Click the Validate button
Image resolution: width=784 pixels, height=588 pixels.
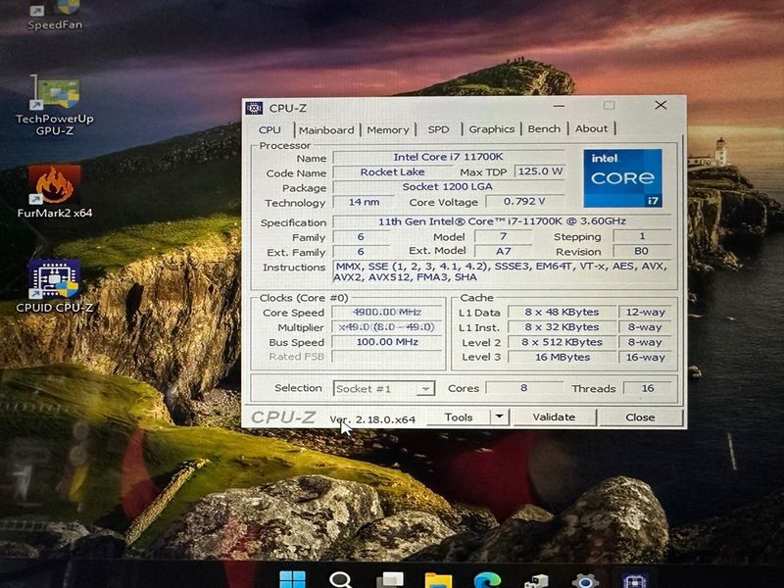[554, 417]
